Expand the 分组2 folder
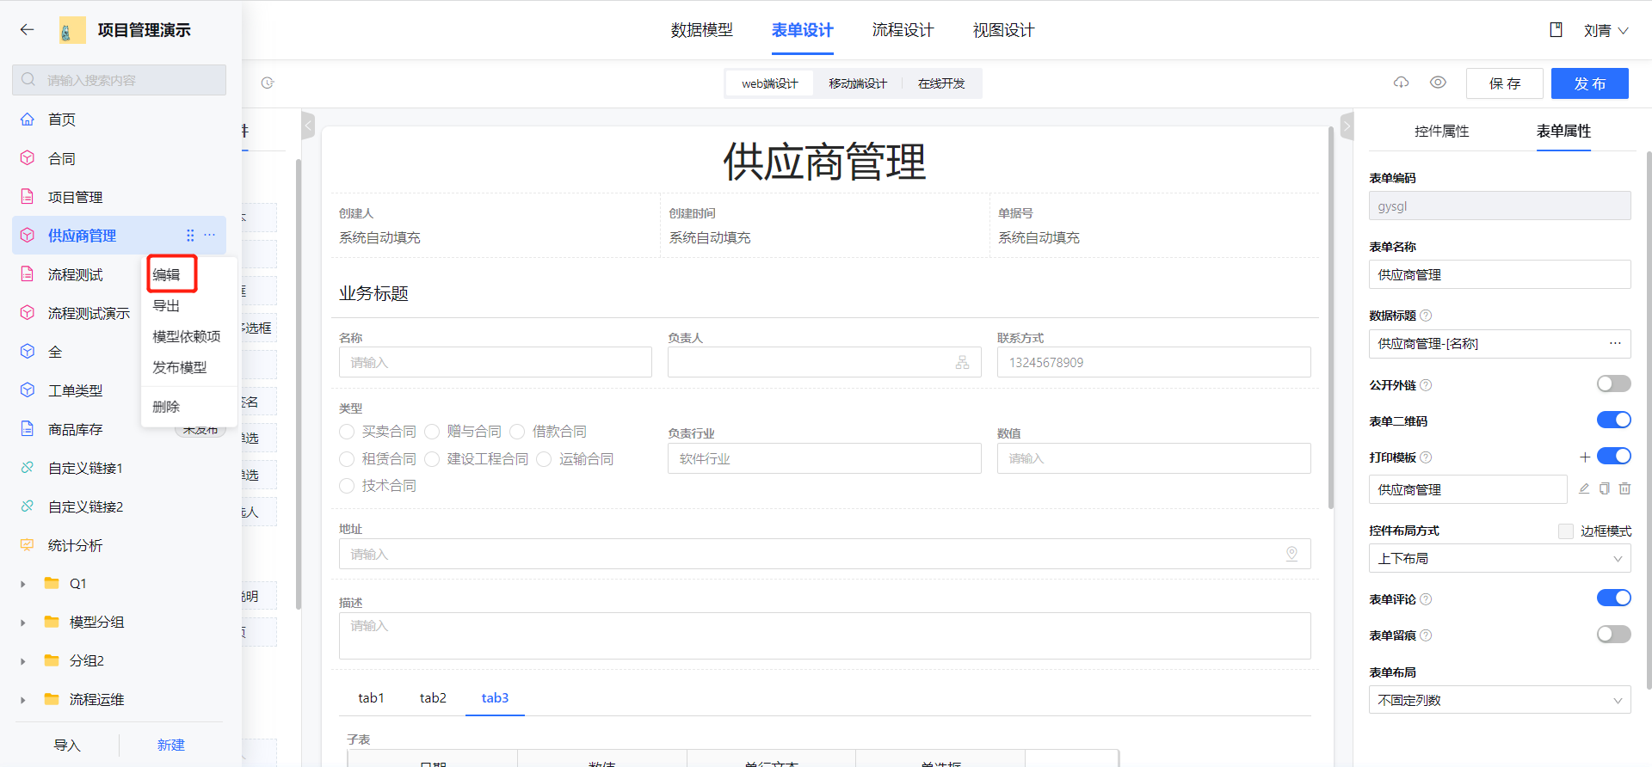This screenshot has width=1652, height=767. [x=22, y=661]
